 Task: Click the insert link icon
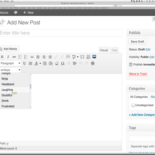coord(56,57)
